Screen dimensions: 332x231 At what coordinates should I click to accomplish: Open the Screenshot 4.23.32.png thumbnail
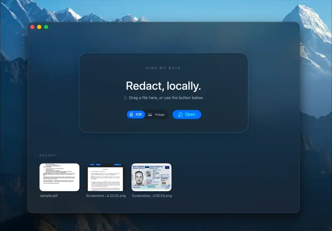tap(106, 177)
